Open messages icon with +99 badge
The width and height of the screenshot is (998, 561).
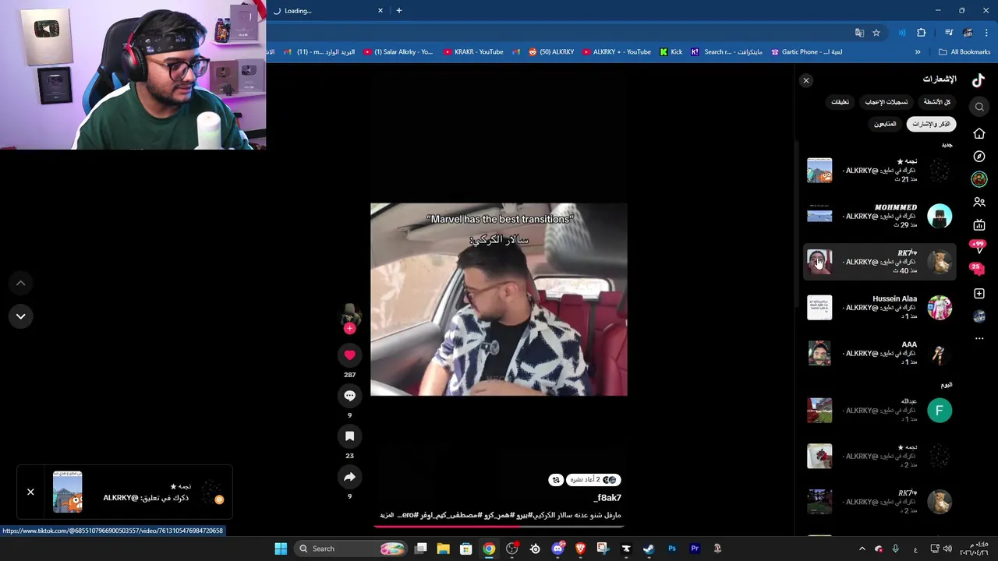click(978, 247)
